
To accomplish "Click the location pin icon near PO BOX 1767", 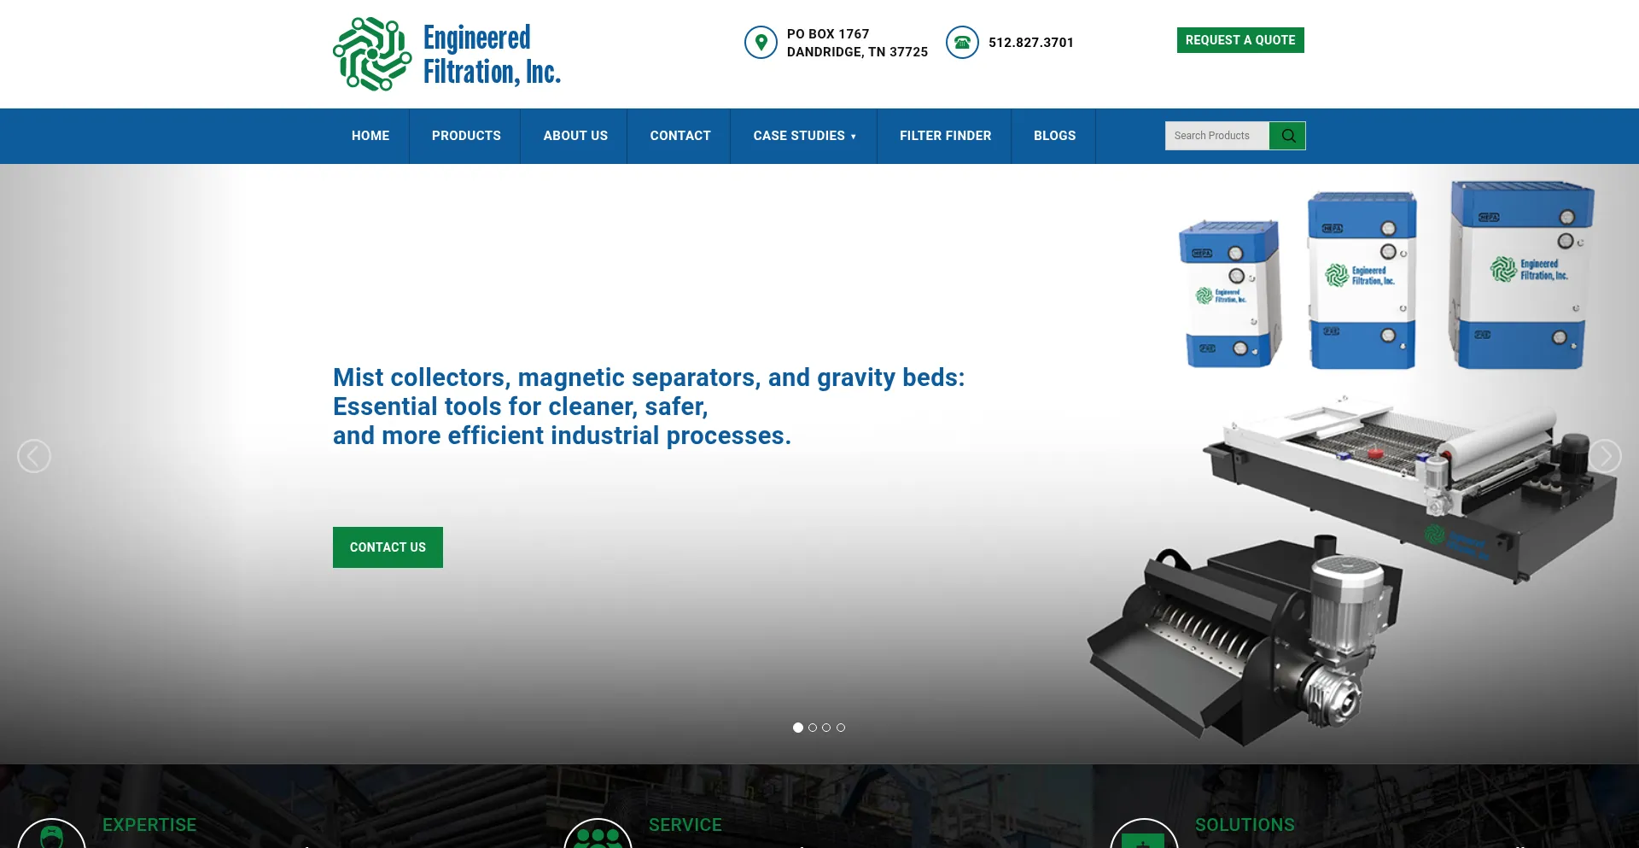I will (x=761, y=42).
